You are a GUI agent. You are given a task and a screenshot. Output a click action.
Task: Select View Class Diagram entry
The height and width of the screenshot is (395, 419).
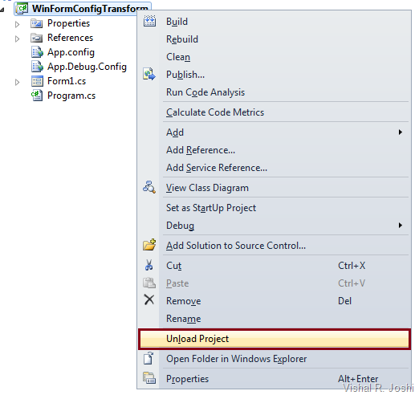(x=275, y=188)
